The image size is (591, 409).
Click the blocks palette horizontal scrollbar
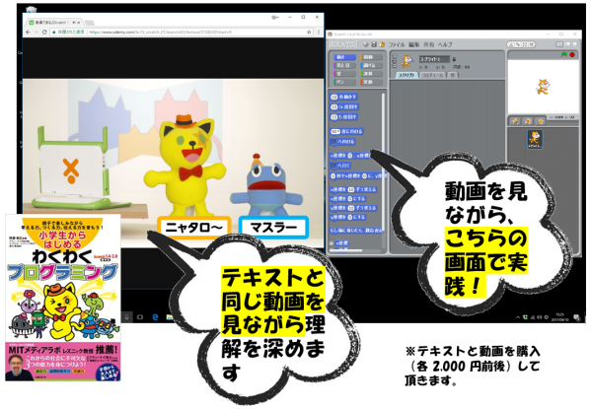click(346, 250)
